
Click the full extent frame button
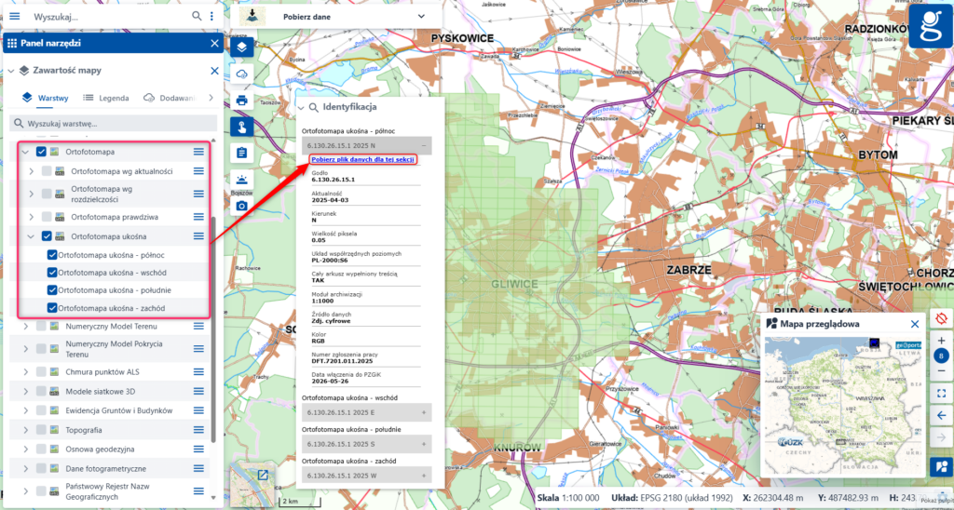tap(941, 394)
